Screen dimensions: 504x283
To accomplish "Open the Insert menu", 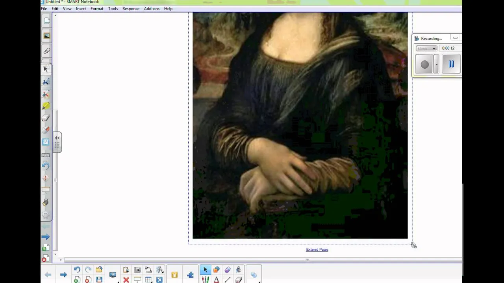I will click(x=81, y=9).
